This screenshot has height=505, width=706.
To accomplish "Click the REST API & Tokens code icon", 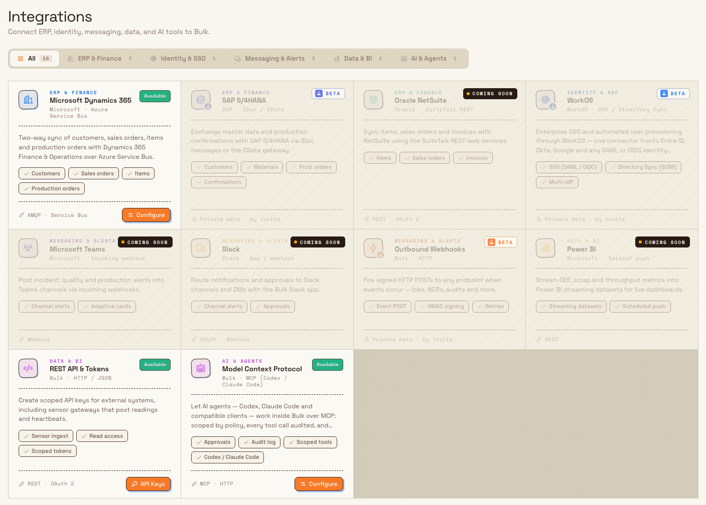I will 28,368.
